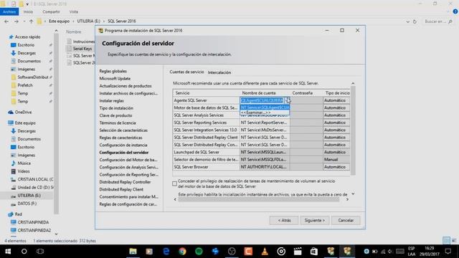The height and width of the screenshot is (258, 459).
Task: Click the SQL Server Reporting Services account name cell
Action: (265, 123)
